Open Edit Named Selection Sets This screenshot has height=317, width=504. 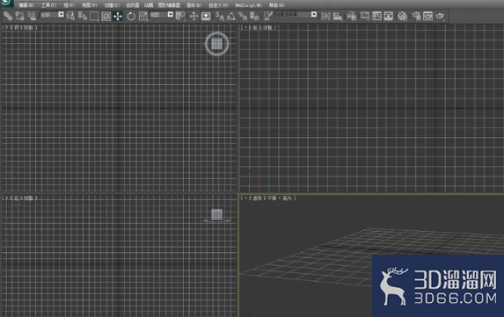click(267, 16)
